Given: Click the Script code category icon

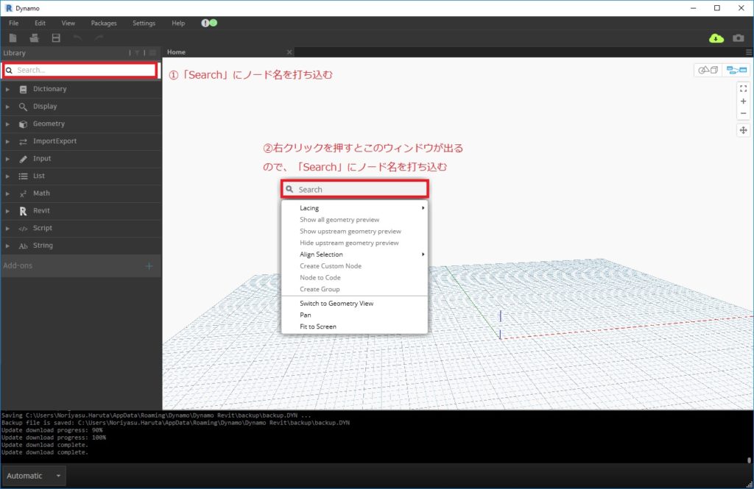Looking at the screenshot, I should pyautogui.click(x=23, y=228).
